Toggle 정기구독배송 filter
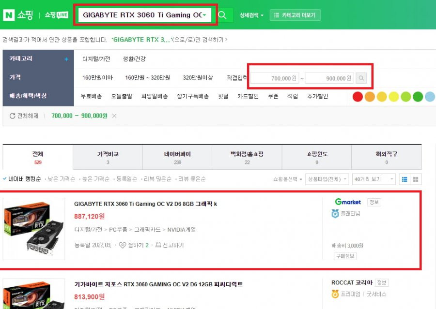The height and width of the screenshot is (309, 436). tap(193, 96)
